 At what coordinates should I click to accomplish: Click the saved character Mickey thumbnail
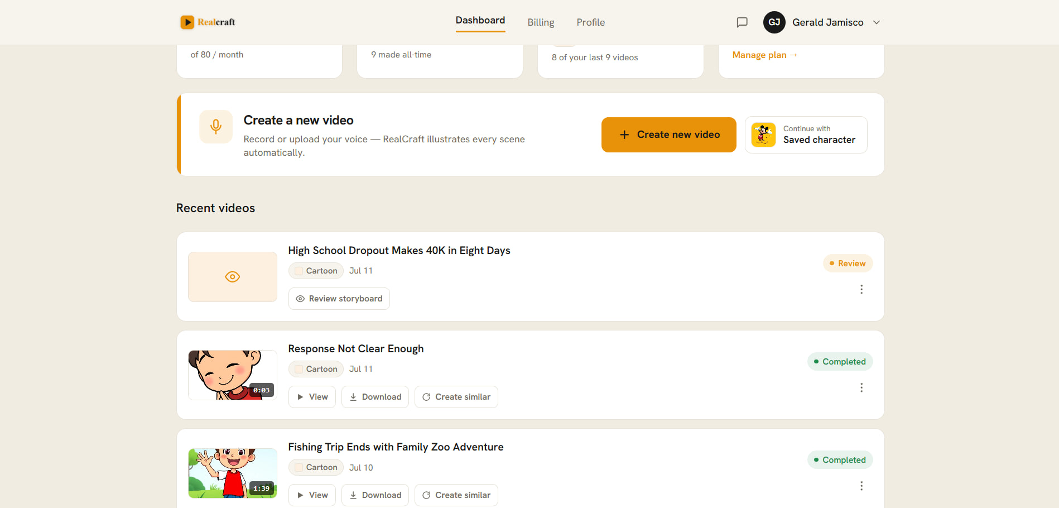point(763,135)
